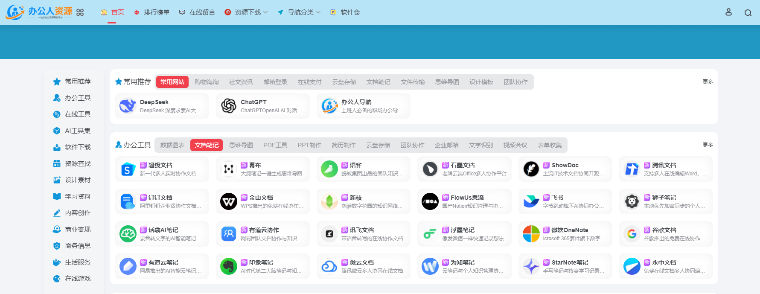Open the 新枝 card

(x=364, y=201)
